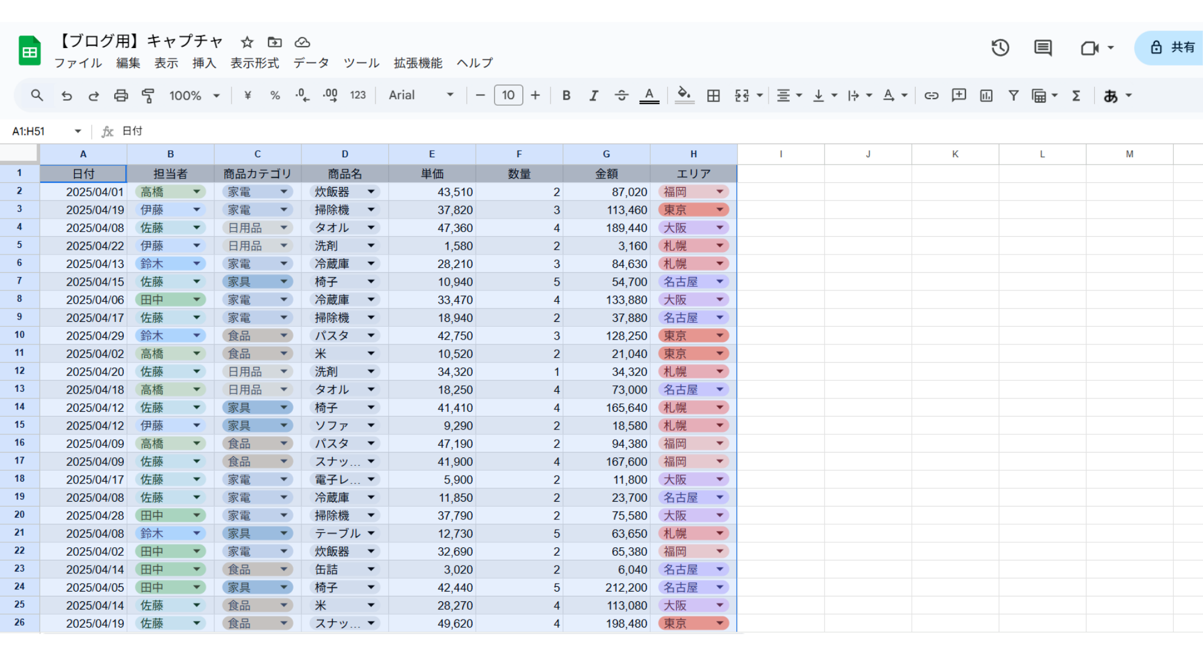The width and height of the screenshot is (1203, 656).
Task: Apply percent format
Action: click(275, 95)
